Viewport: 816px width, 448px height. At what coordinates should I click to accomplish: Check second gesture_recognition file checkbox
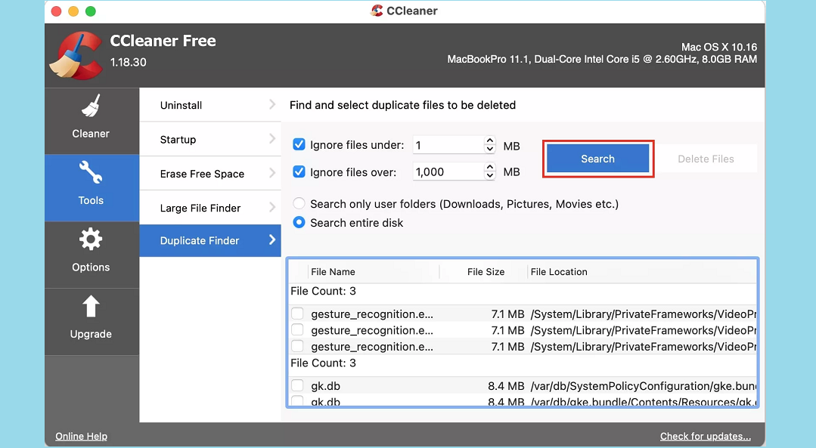(x=297, y=329)
